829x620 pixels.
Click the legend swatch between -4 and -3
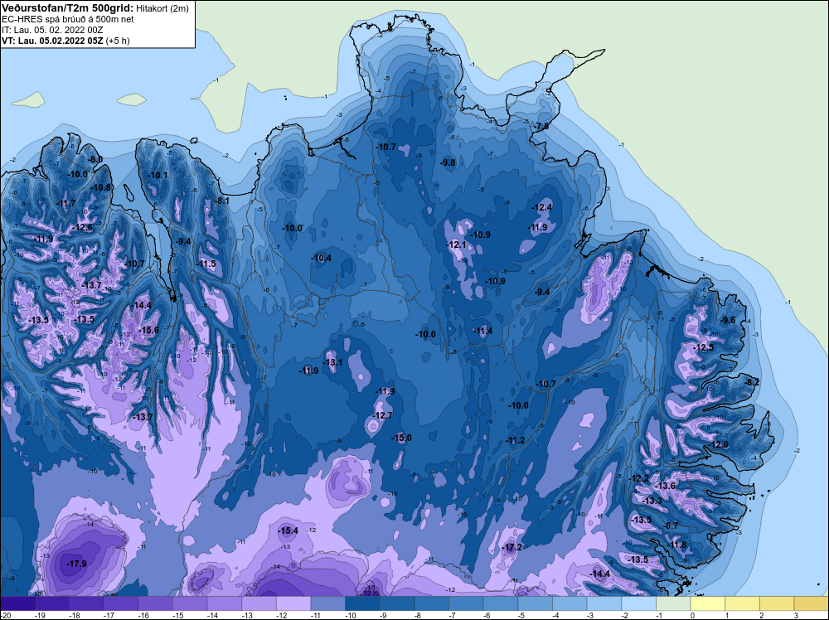coord(570,603)
